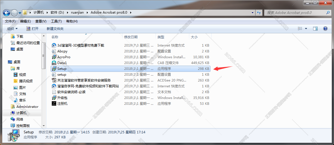Click Data1 CAB file icon
Viewport: 334px width, 145px height.
tap(54, 63)
